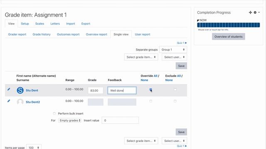Open the Grader report tab
This screenshot has height=149, width=266.
(x=17, y=34)
